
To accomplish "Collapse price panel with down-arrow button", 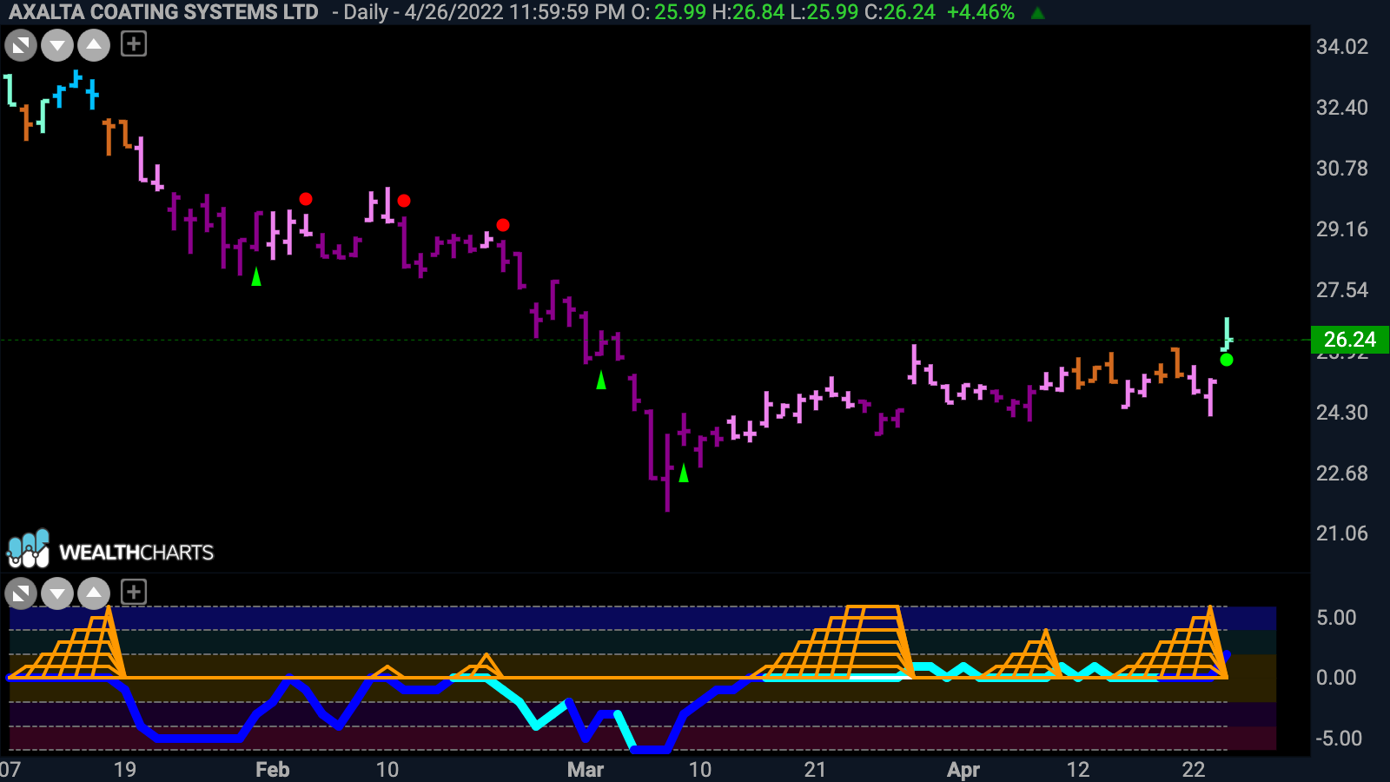I will click(x=57, y=45).
